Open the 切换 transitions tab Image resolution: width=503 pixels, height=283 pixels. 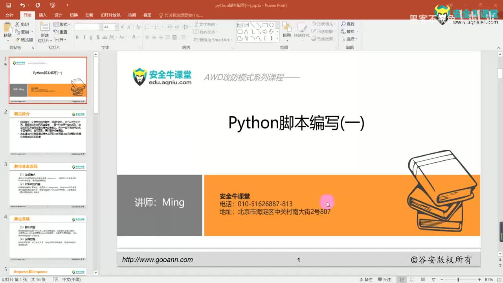[74, 15]
